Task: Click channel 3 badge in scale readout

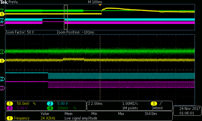Action: pos(10,108)
